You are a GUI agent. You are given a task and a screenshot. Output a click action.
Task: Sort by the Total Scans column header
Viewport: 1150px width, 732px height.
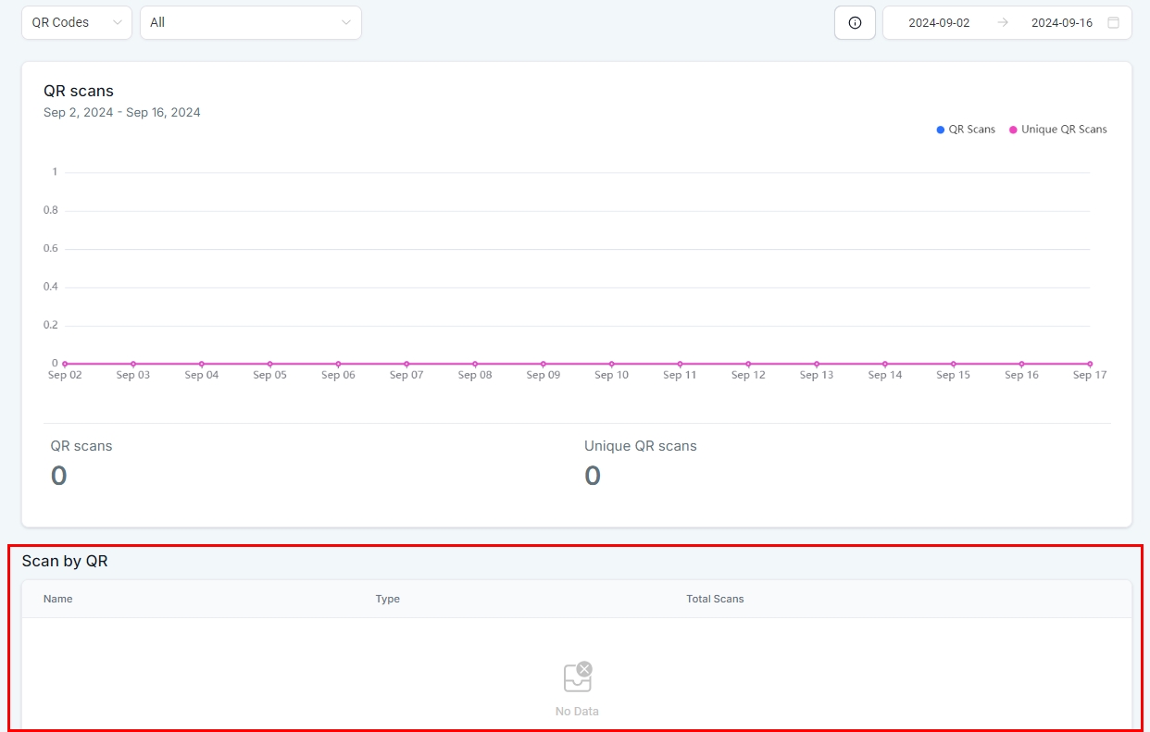[715, 599]
